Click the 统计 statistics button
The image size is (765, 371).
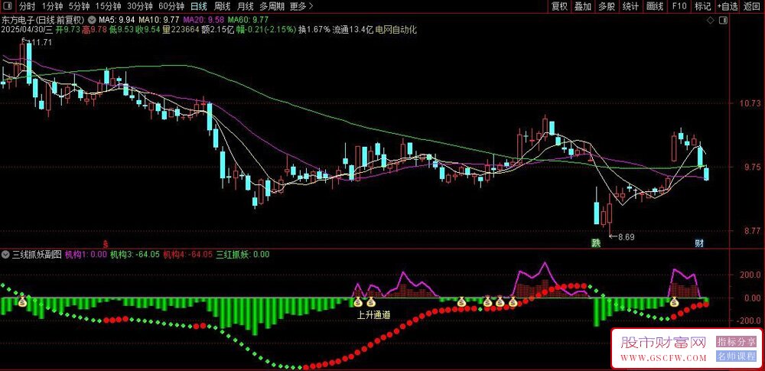(x=631, y=6)
